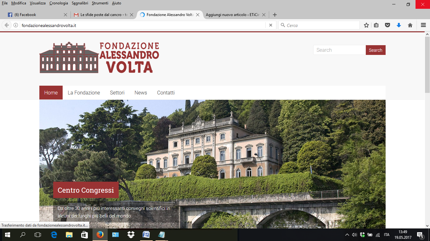Open the downloads arrow icon
This screenshot has width=430, height=241.
[399, 25]
